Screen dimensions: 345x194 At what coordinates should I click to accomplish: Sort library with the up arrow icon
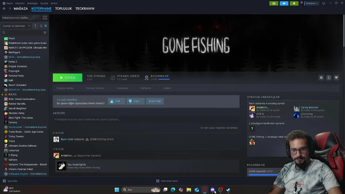pos(35,26)
